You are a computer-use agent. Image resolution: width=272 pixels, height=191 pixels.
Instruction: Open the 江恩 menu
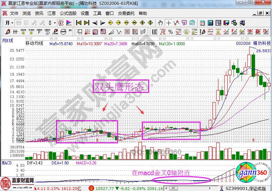[x=52, y=13]
